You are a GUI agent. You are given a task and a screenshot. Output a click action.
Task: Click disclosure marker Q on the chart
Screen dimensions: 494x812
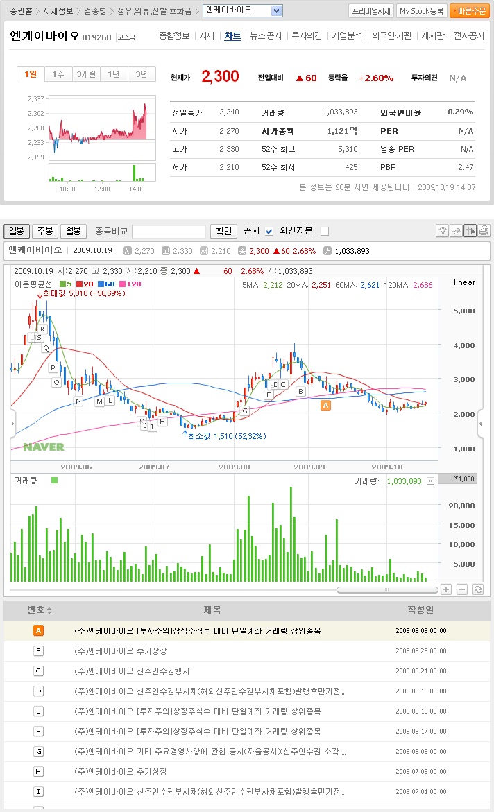point(46,348)
